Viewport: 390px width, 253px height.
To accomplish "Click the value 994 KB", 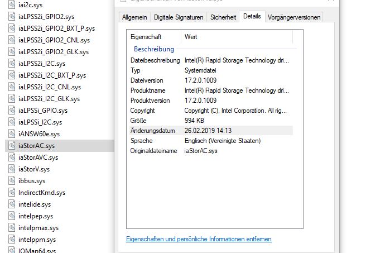I will pyautogui.click(x=194, y=121).
